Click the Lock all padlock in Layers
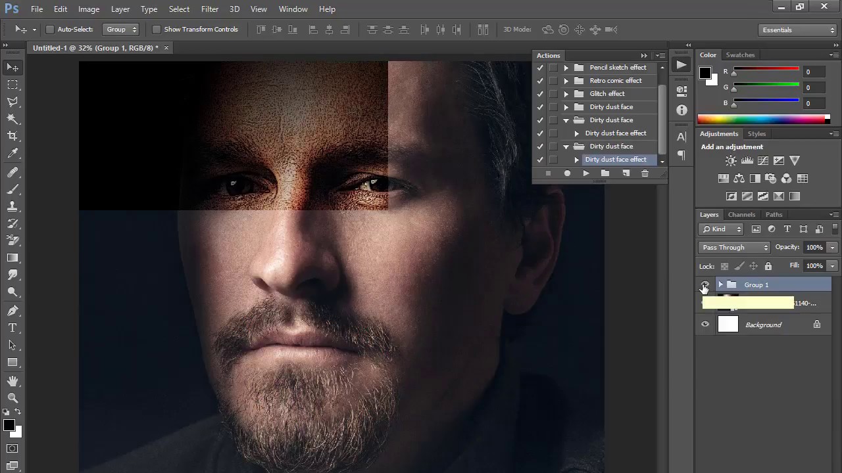 (768, 266)
